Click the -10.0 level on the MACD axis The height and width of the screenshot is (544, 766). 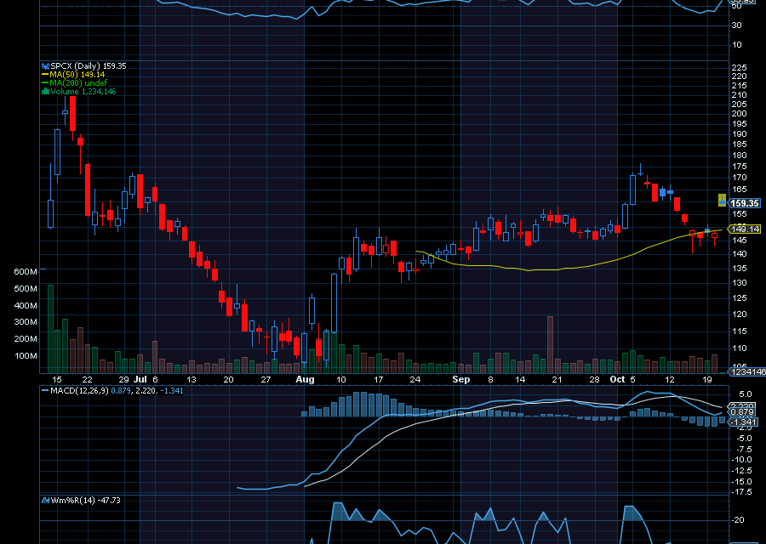point(741,460)
